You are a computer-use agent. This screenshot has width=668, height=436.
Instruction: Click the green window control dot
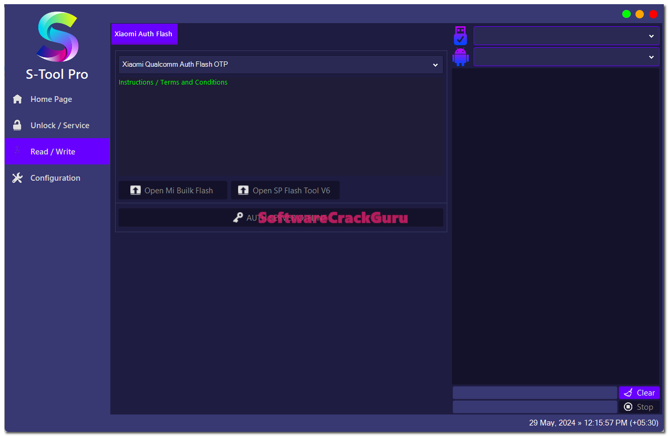[626, 14]
